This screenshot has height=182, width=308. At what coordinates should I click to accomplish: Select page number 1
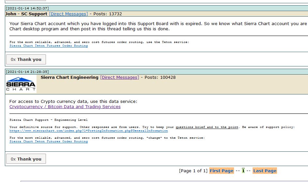(x=243, y=171)
